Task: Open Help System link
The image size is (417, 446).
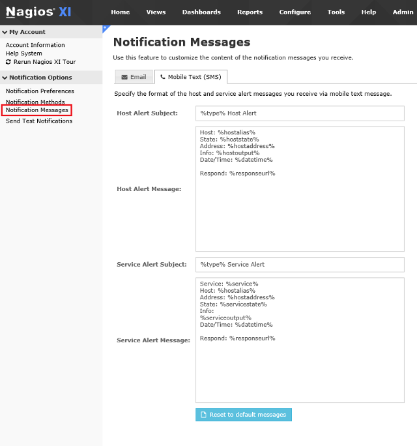Action: point(24,53)
